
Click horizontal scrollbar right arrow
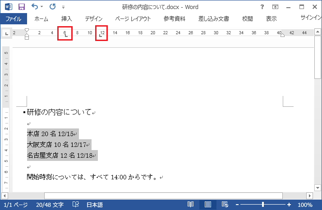pos(309,196)
